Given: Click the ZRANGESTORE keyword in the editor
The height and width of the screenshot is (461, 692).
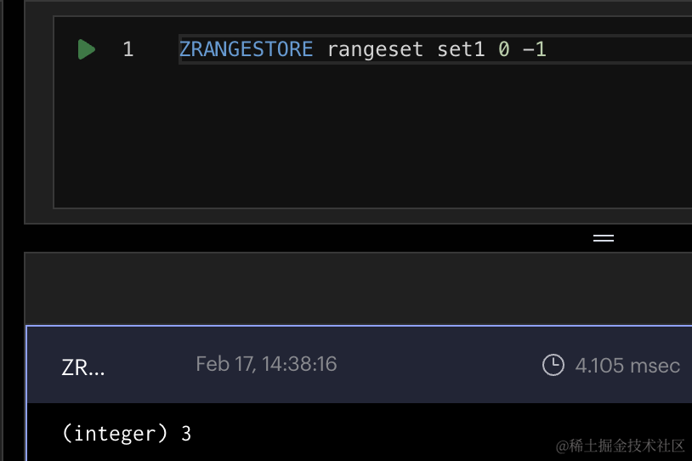Looking at the screenshot, I should pyautogui.click(x=246, y=49).
